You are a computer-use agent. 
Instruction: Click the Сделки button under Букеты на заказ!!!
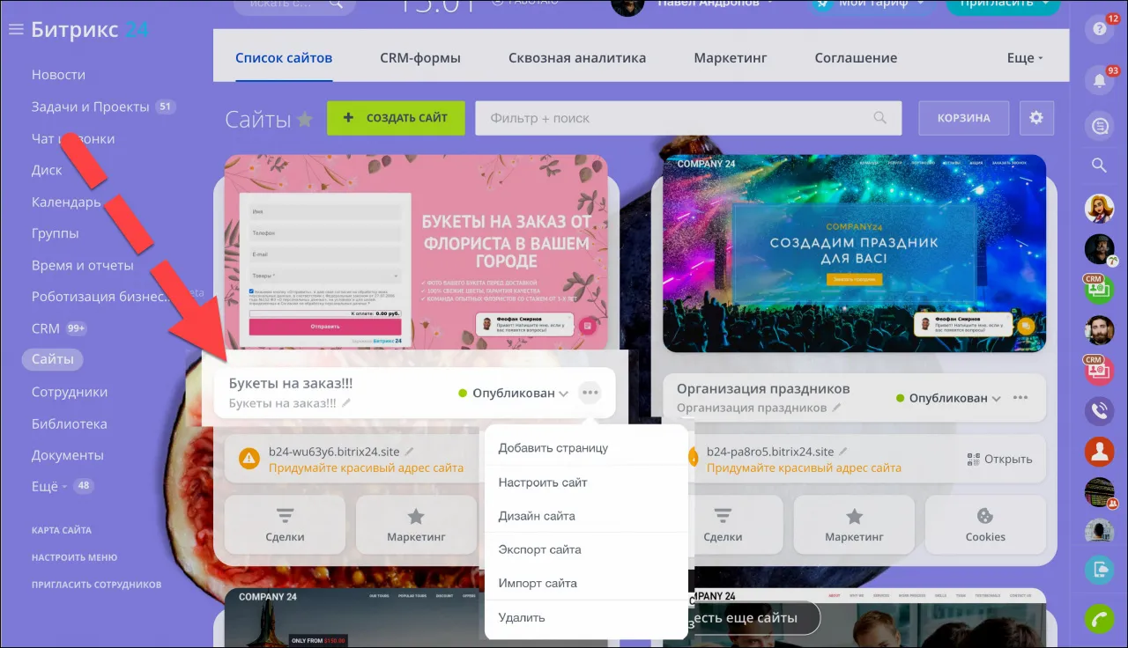pos(285,525)
